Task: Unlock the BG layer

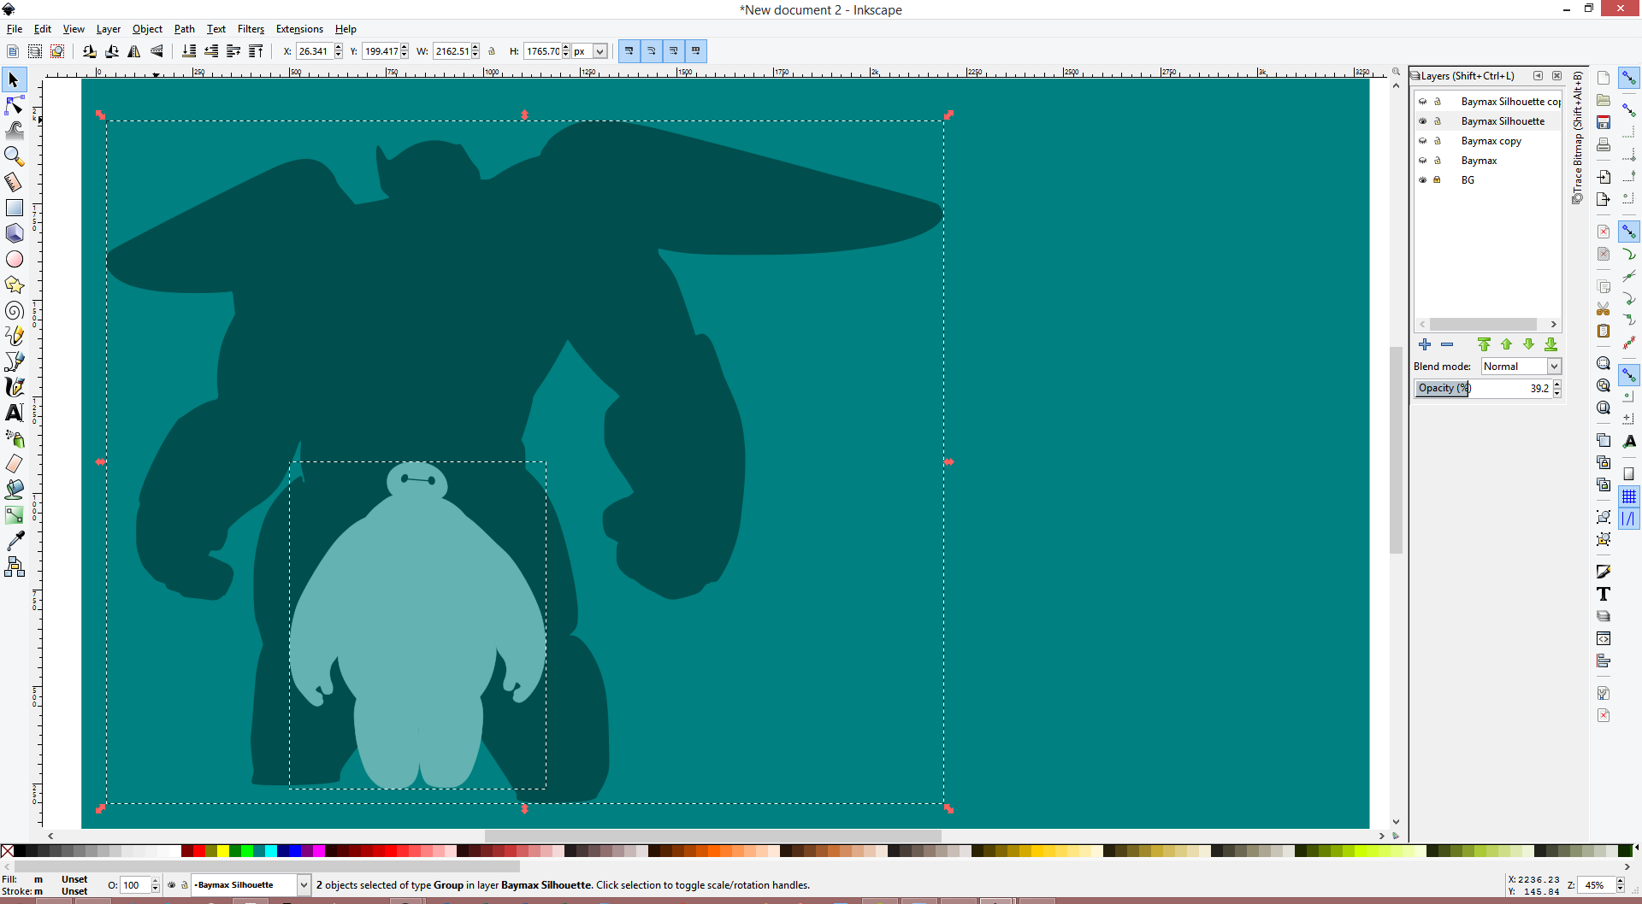Action: tap(1438, 180)
